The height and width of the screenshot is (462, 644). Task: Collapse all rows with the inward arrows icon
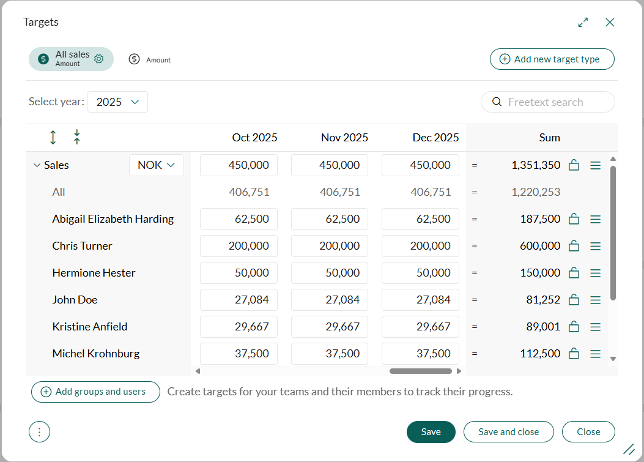(x=77, y=138)
